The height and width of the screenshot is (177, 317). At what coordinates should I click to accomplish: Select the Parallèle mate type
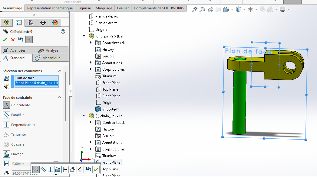click(x=6, y=115)
